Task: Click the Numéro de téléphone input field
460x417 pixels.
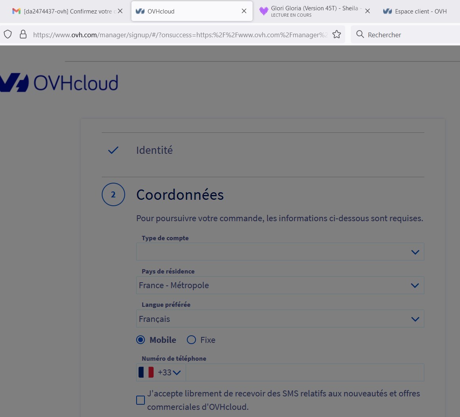Action: pyautogui.click(x=304, y=373)
